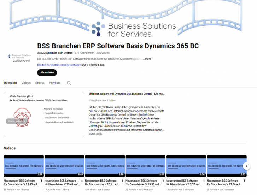Play the 2:16 video thumbnail

pyautogui.click(x=105, y=166)
